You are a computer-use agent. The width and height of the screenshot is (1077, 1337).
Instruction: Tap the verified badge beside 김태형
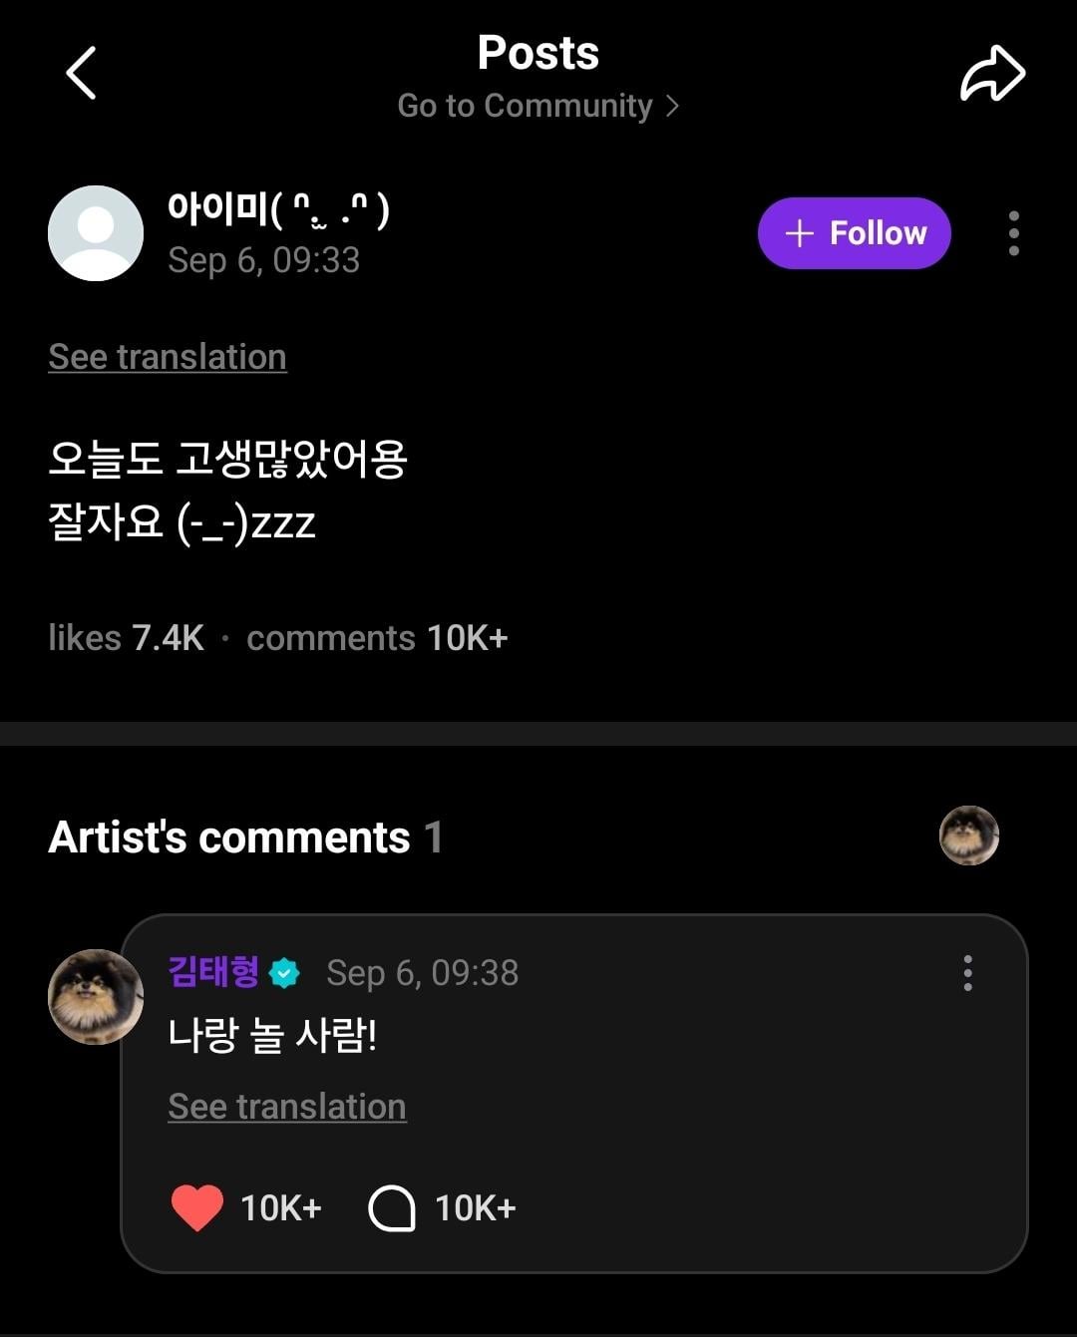(x=285, y=973)
